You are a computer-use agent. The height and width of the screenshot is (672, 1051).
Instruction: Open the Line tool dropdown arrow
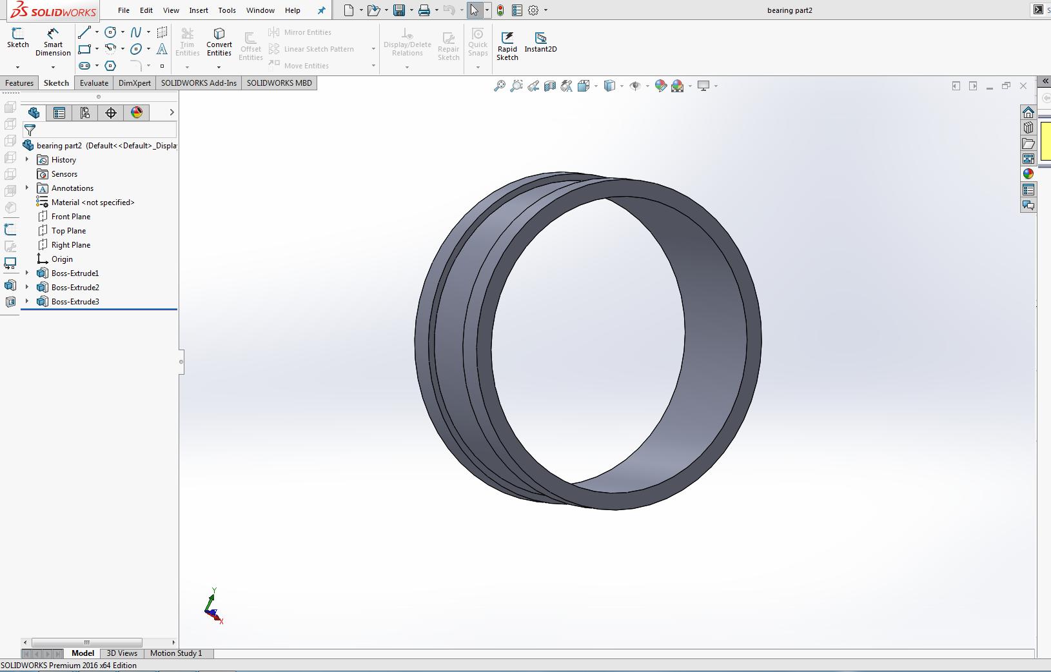pos(97,32)
